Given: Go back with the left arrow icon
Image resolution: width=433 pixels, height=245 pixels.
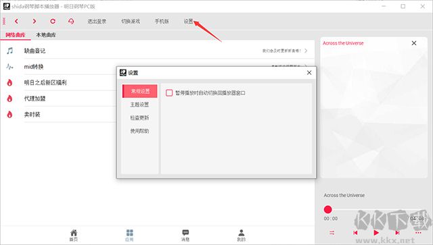Looking at the screenshot, I should pyautogui.click(x=16, y=21).
